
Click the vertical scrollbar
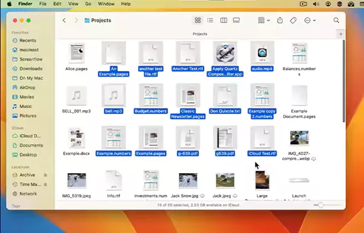pos(344,81)
